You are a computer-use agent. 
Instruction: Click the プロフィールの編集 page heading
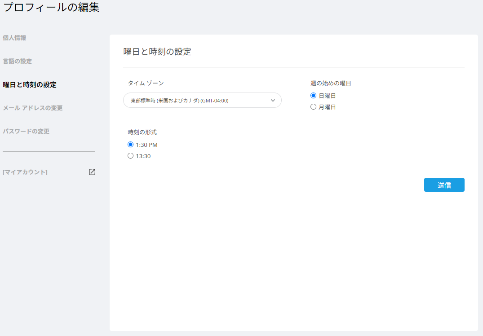51,7
